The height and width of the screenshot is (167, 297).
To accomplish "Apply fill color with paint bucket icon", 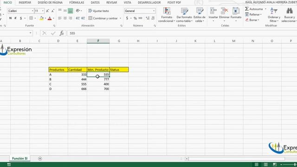I will pos(41,18).
